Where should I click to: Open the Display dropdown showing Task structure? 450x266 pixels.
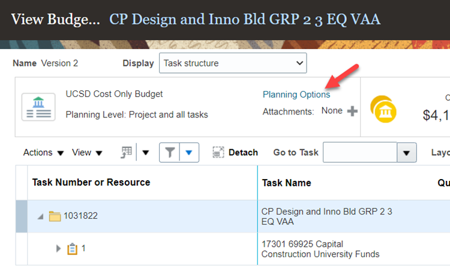pyautogui.click(x=232, y=63)
